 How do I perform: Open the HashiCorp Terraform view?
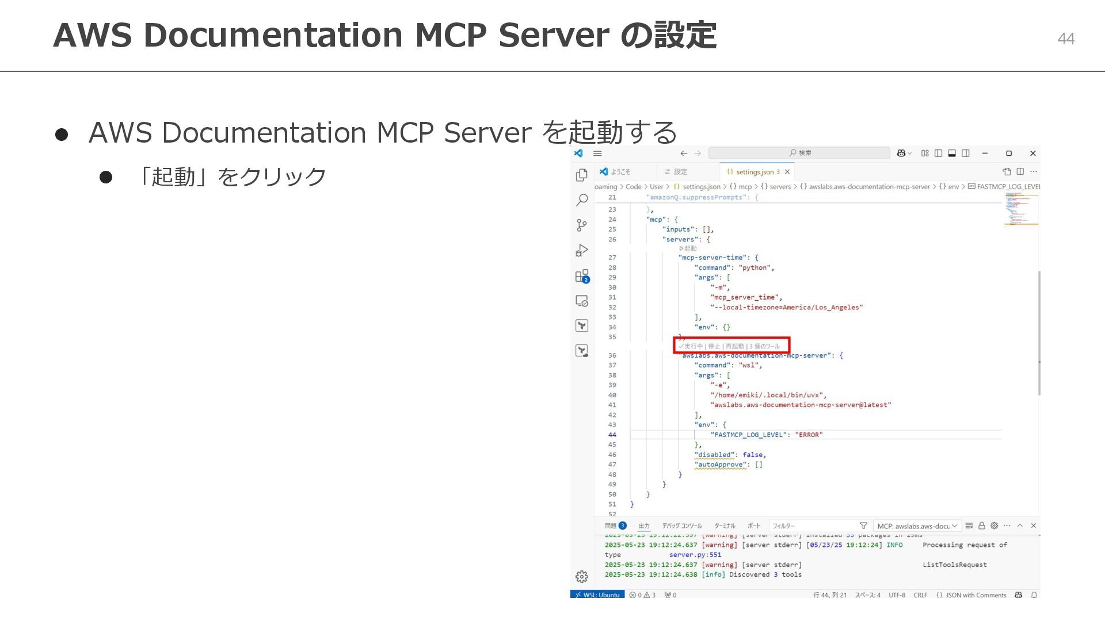click(582, 326)
